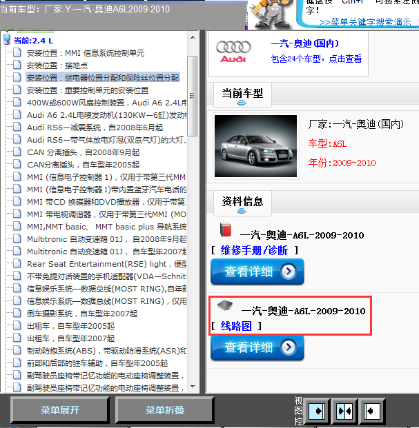Image resolution: width=419 pixels, height=428 pixels.
Task: Click the view control right-arrow icon
Action: click(x=317, y=411)
